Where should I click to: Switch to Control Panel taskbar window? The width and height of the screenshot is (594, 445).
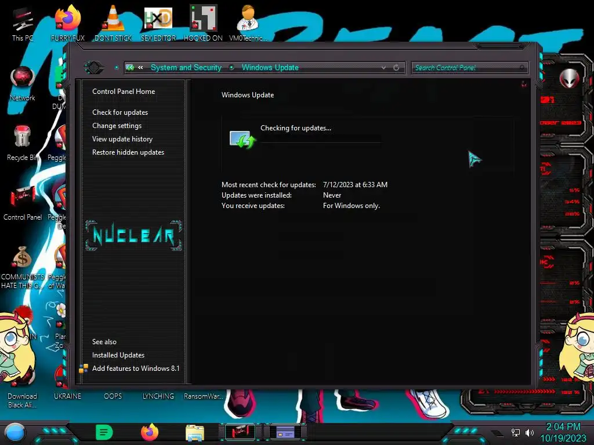tap(240, 432)
